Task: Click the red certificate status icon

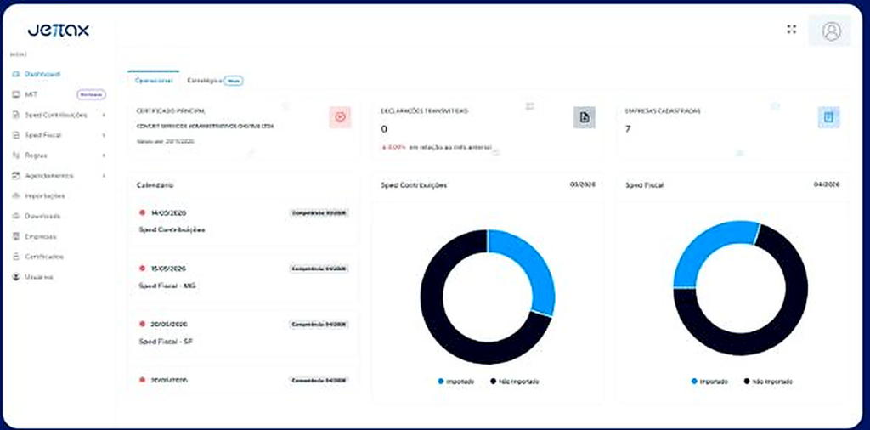Action: coord(340,117)
